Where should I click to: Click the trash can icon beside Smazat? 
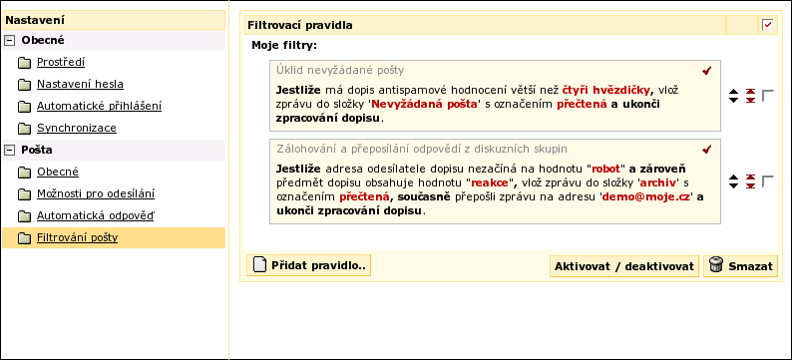click(715, 265)
